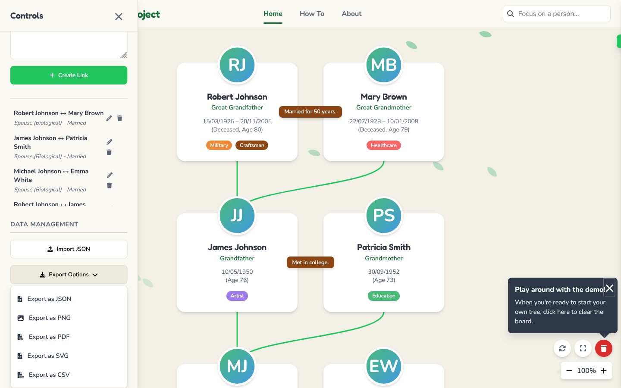This screenshot has height=388, width=621.
Task: Choose Export as SVG
Action: click(69, 356)
